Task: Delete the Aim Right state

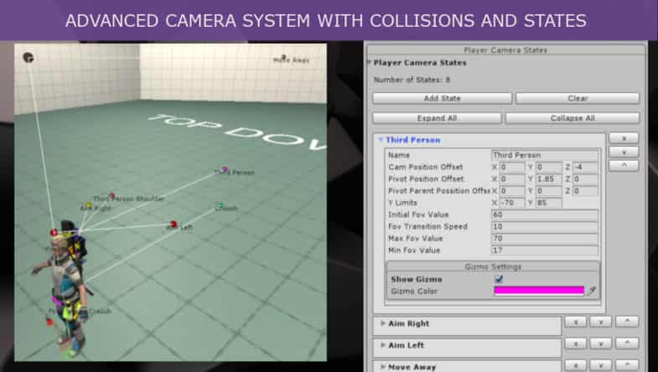Action: pos(575,321)
